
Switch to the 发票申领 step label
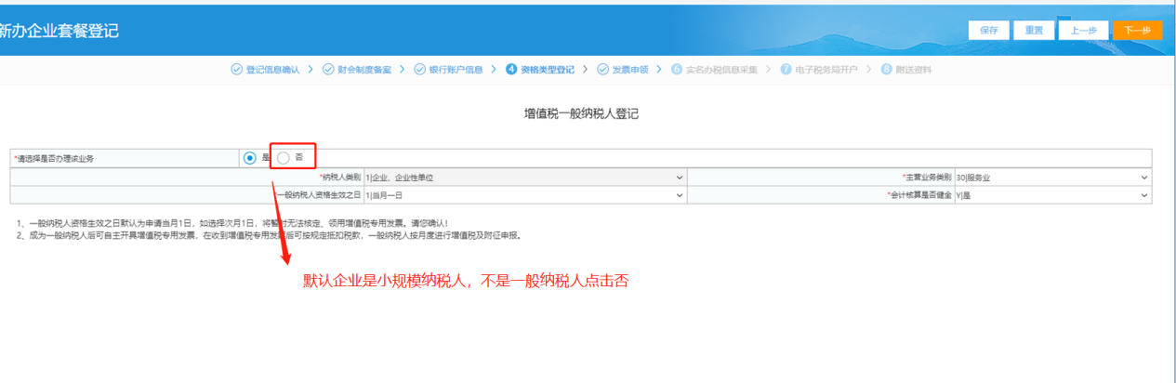[x=630, y=70]
